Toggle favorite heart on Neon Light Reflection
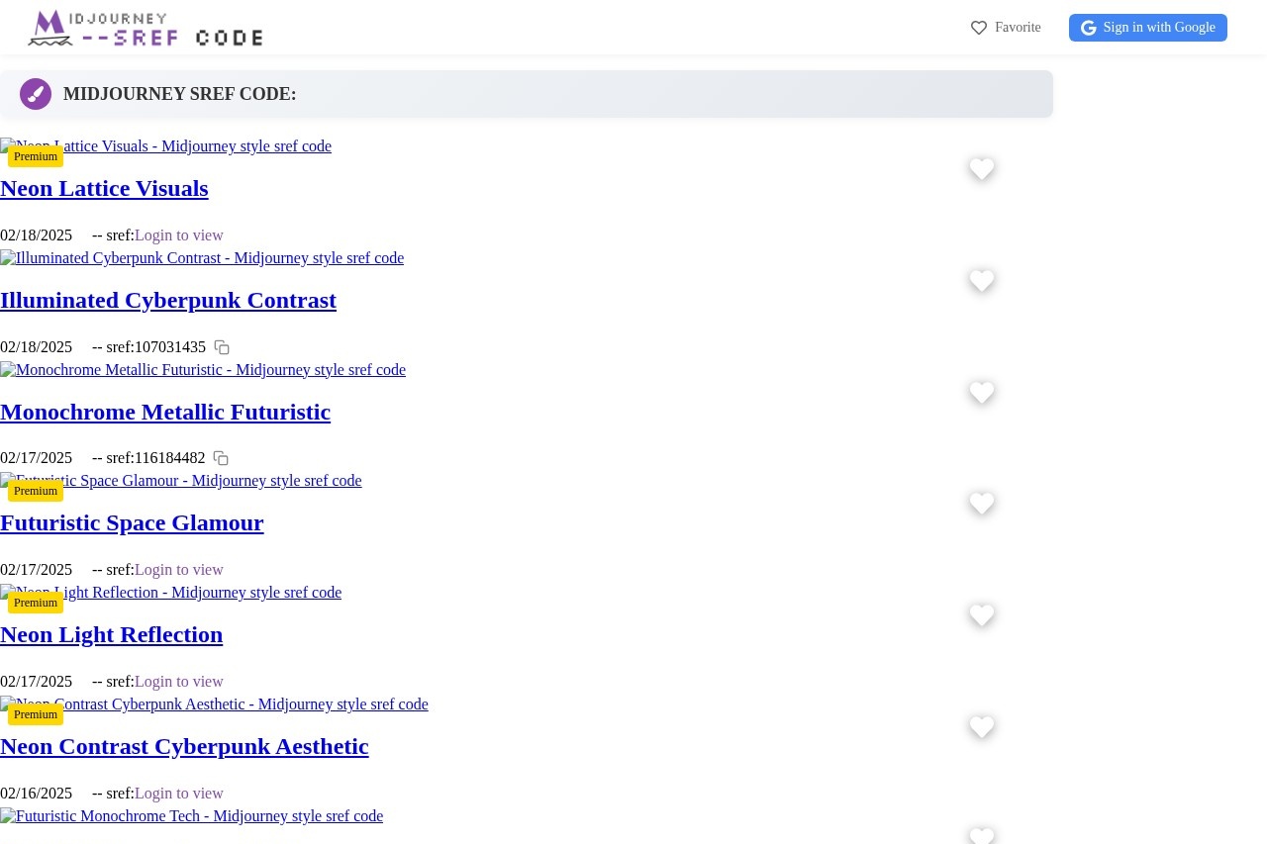The width and height of the screenshot is (1267, 844). point(982,615)
